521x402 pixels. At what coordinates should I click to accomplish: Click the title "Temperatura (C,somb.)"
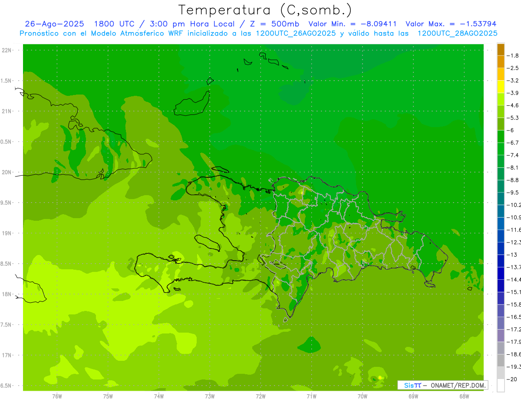(265, 10)
